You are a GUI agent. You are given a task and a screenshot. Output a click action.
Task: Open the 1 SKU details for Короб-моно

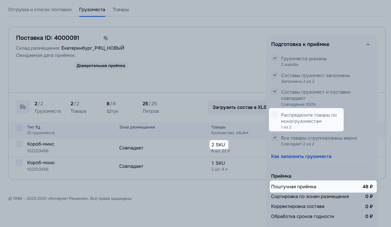[218, 163]
